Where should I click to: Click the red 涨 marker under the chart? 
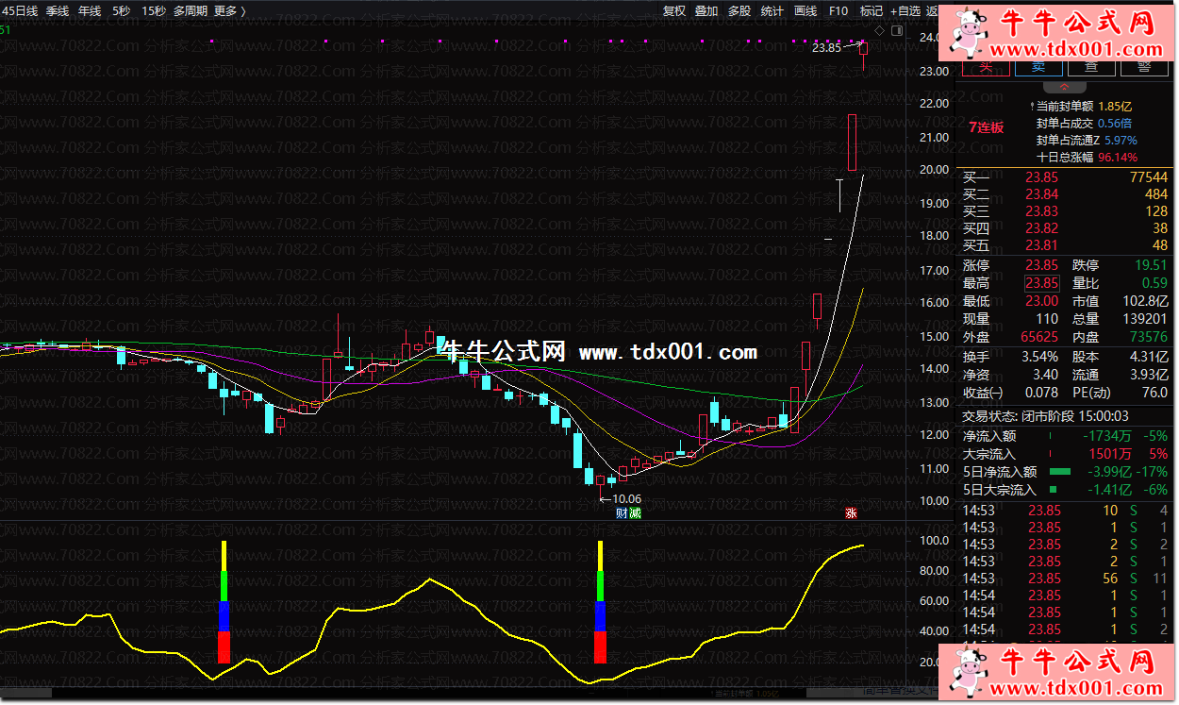click(x=851, y=513)
